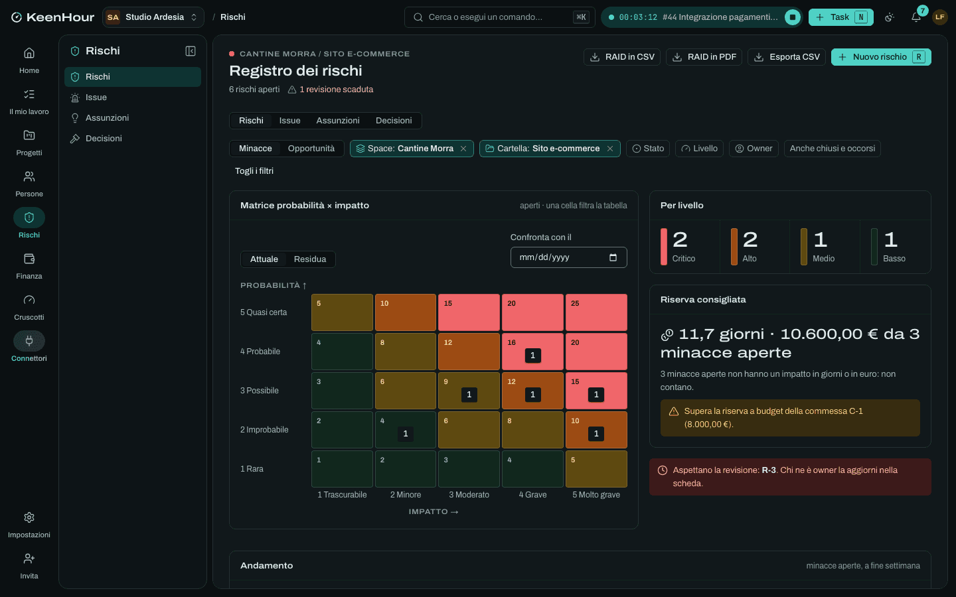The height and width of the screenshot is (597, 956).
Task: Open the Cruscotti dashboards
Action: (29, 307)
